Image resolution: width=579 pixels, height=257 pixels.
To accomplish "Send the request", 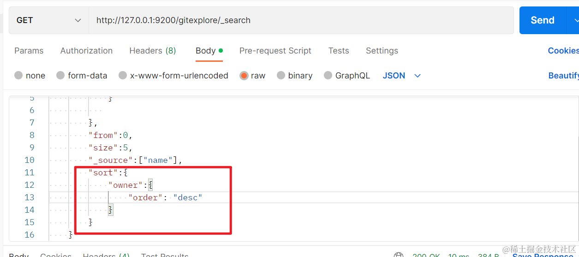I will [543, 20].
